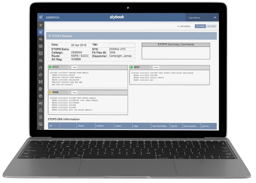Click the user profile sidebar icon
Screen dimensions: 256x183
40,110
